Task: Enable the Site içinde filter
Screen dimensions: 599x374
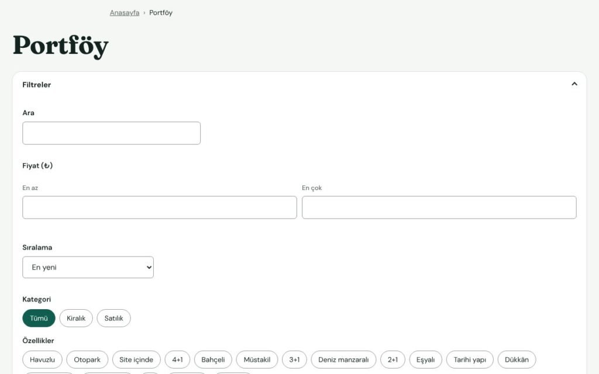Action: (136, 359)
